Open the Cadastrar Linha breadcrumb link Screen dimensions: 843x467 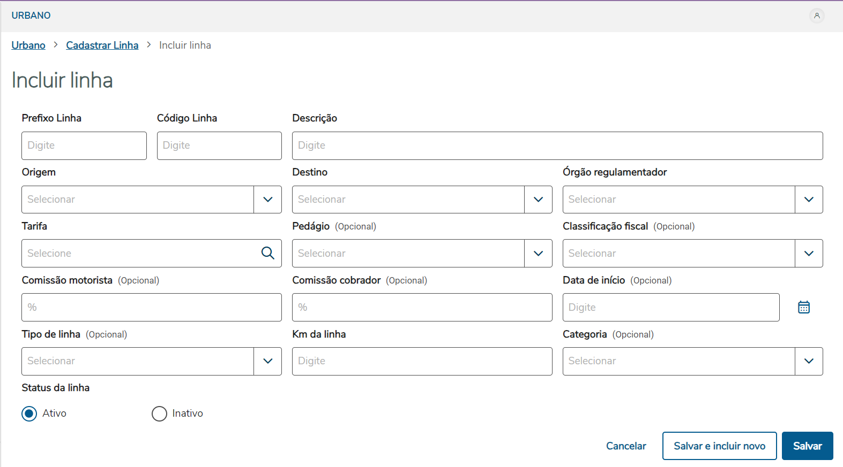click(102, 45)
